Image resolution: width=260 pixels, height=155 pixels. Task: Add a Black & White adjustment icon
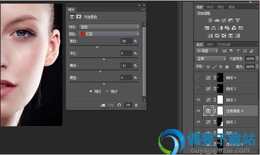220,28
